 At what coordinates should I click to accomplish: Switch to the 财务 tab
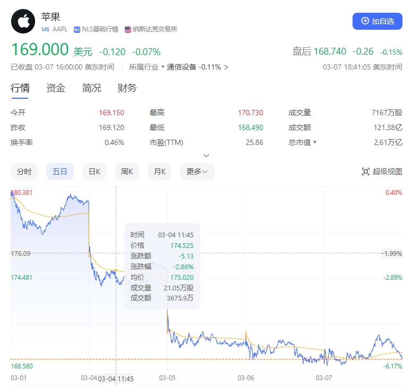[127, 88]
